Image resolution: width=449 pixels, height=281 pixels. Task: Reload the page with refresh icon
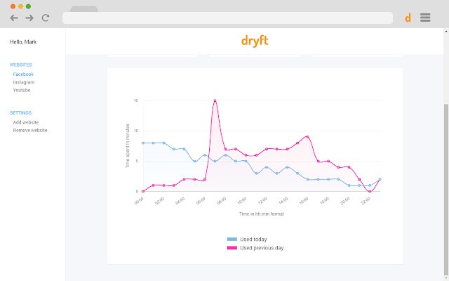[46, 18]
